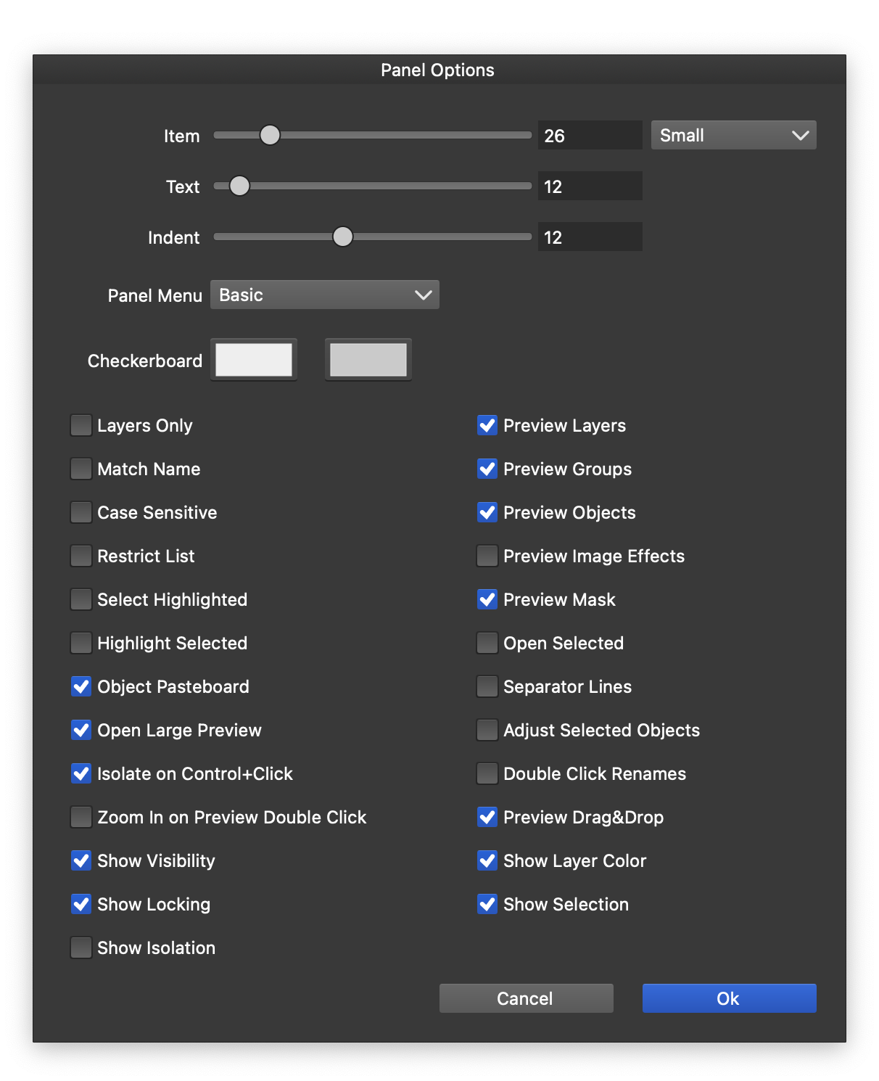
Task: Expand the Panel Menu Basic dropdown
Action: pos(325,295)
